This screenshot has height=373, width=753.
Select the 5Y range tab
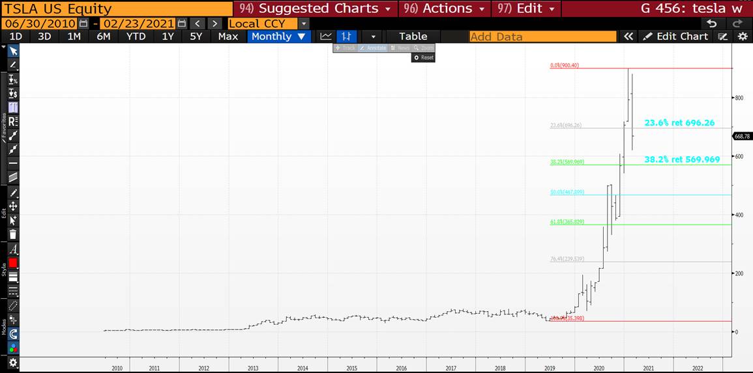coord(196,36)
